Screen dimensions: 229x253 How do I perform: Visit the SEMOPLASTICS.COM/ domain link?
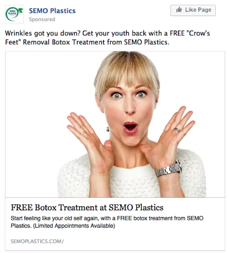pos(37,241)
